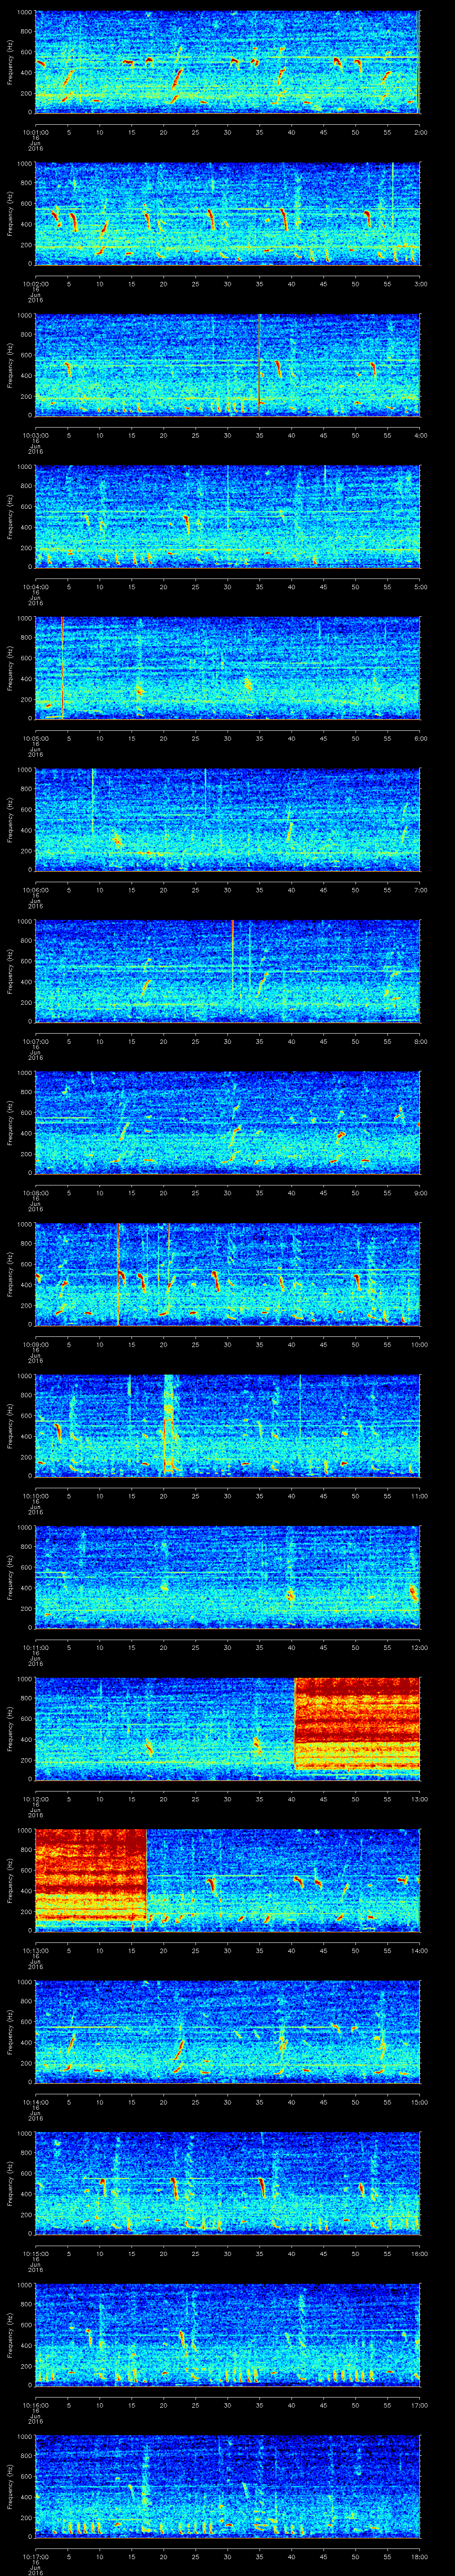This screenshot has width=455, height=2576.
Task: Select the spectrogram panel starting at 10:03:00
Action: point(227,365)
